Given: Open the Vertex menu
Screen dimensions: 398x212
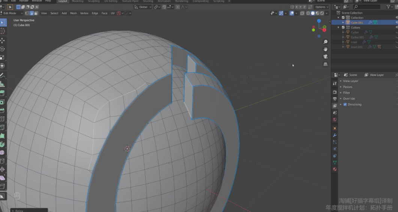Looking at the screenshot, I should coord(84,13).
